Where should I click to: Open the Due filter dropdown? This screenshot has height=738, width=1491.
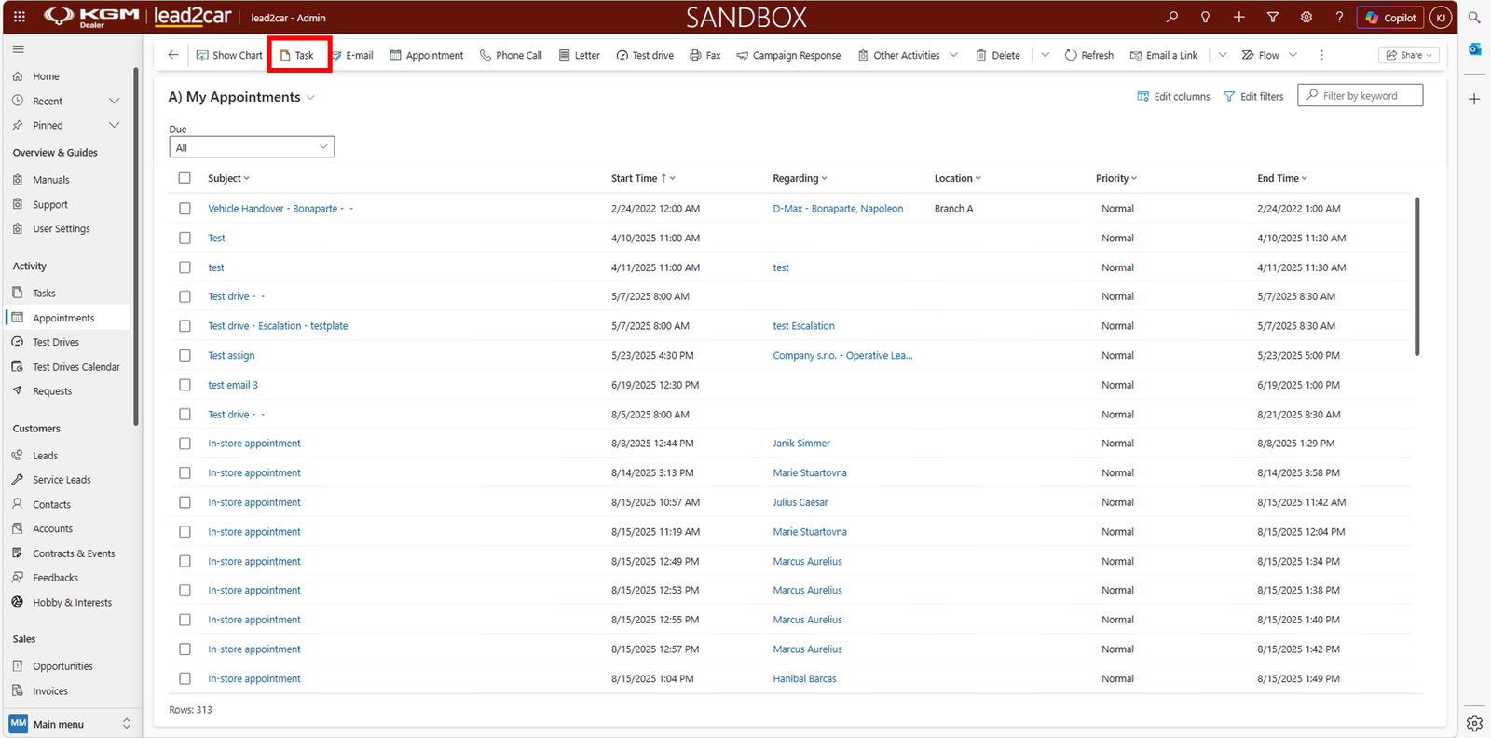tap(252, 147)
